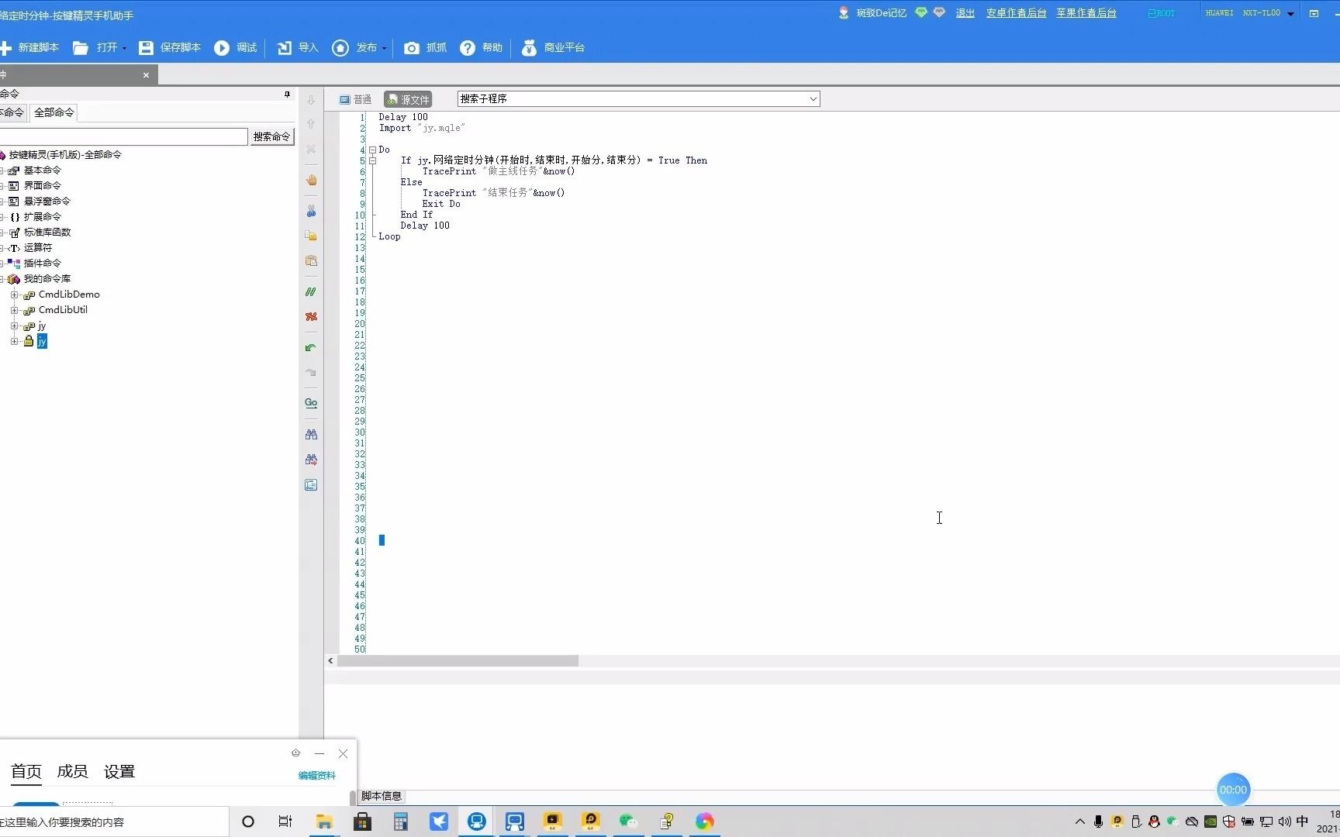
Task: Move line up with the up arrow icon
Action: (311, 124)
